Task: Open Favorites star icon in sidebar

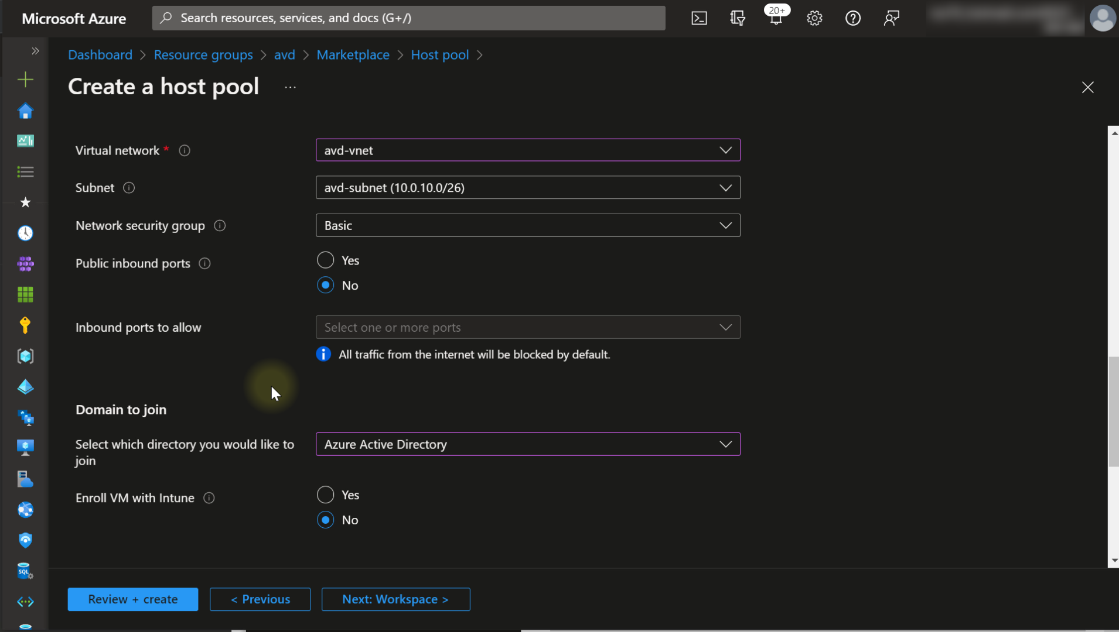Action: click(25, 202)
